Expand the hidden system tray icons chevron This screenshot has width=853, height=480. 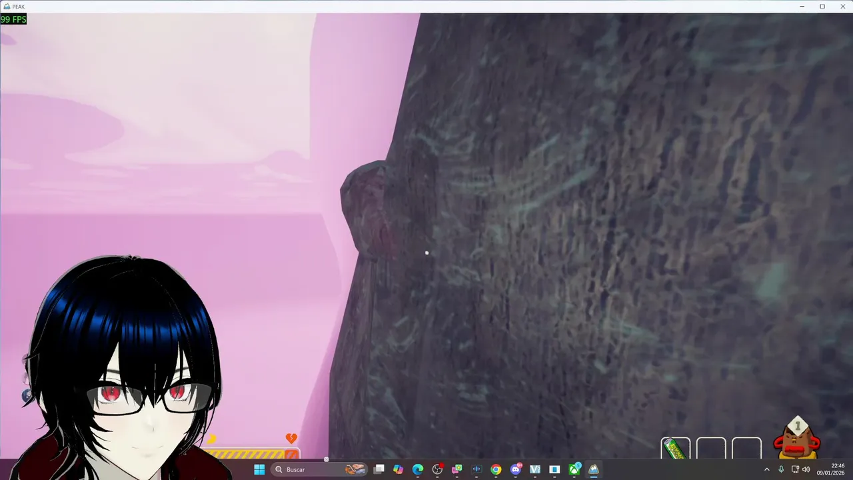766,469
